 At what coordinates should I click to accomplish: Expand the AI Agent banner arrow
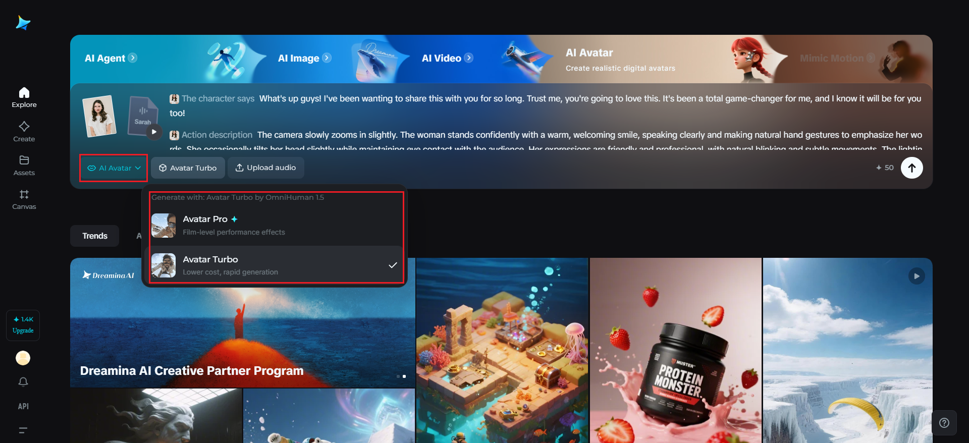pos(132,58)
